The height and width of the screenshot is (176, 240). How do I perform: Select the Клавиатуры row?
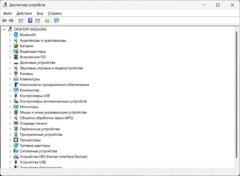click(30, 79)
